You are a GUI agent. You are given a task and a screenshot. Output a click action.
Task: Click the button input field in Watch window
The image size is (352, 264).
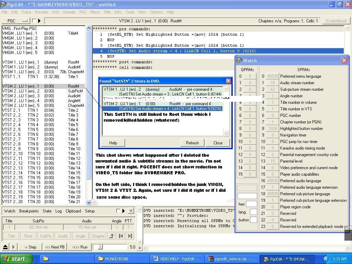(253, 220)
